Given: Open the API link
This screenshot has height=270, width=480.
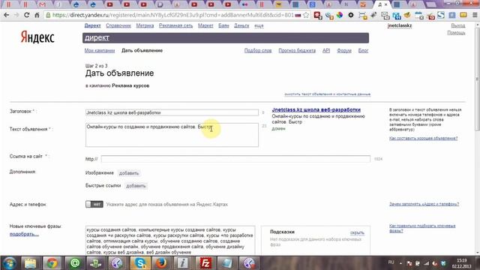Looking at the screenshot, I should (x=326, y=50).
